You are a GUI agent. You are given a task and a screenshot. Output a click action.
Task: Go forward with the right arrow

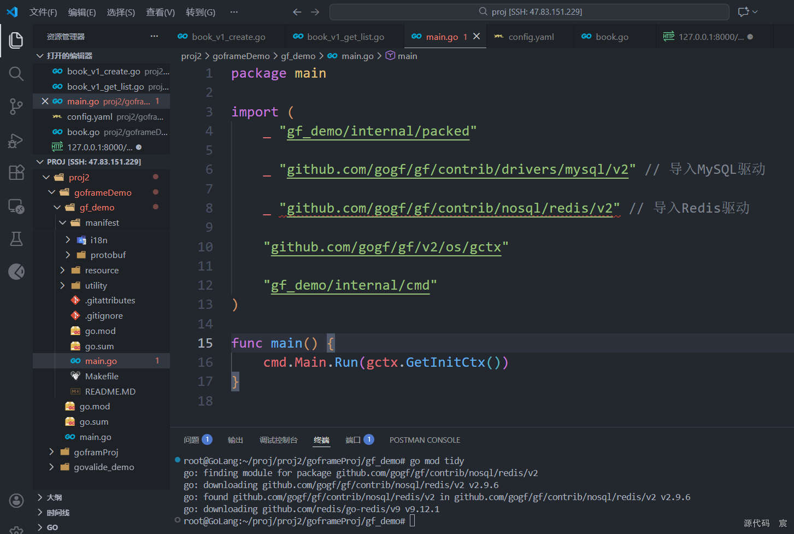coord(315,11)
